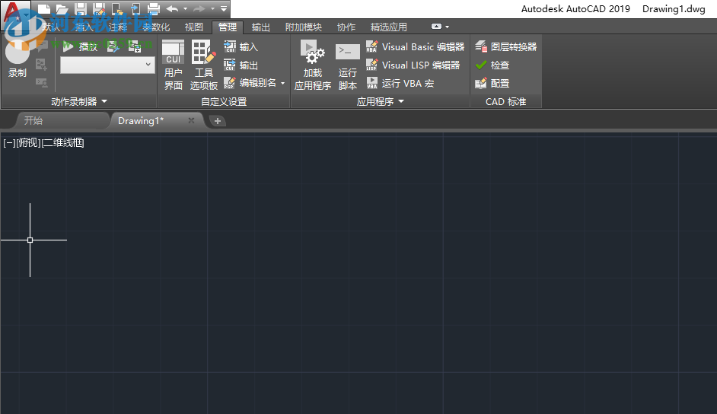Click the 编辑别名 button

pyautogui.click(x=250, y=83)
